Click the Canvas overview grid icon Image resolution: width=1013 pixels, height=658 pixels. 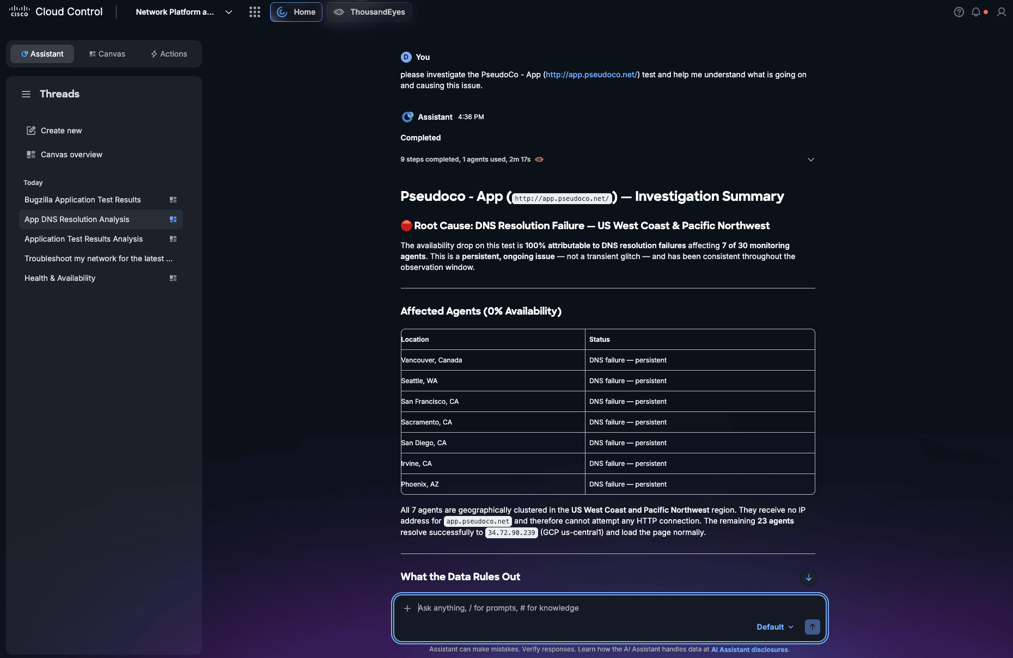pyautogui.click(x=31, y=155)
